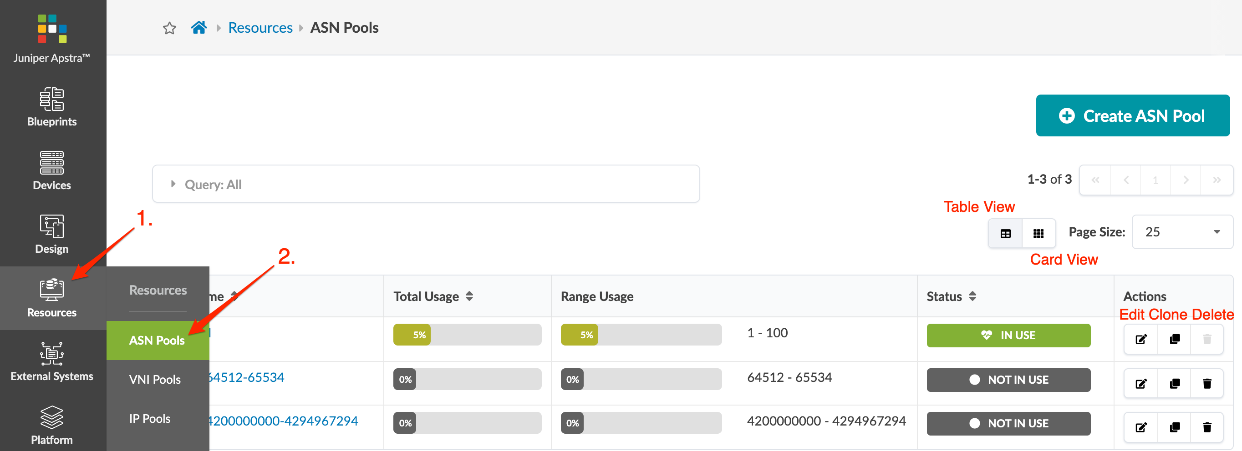Select VNI Pools from Resources submenu
This screenshot has width=1242, height=451.
click(155, 380)
